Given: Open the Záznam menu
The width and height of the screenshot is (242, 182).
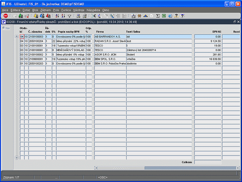Looking at the screenshot, I should pos(46,10).
